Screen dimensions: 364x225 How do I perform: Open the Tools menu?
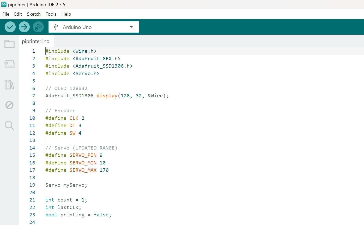tap(51, 14)
